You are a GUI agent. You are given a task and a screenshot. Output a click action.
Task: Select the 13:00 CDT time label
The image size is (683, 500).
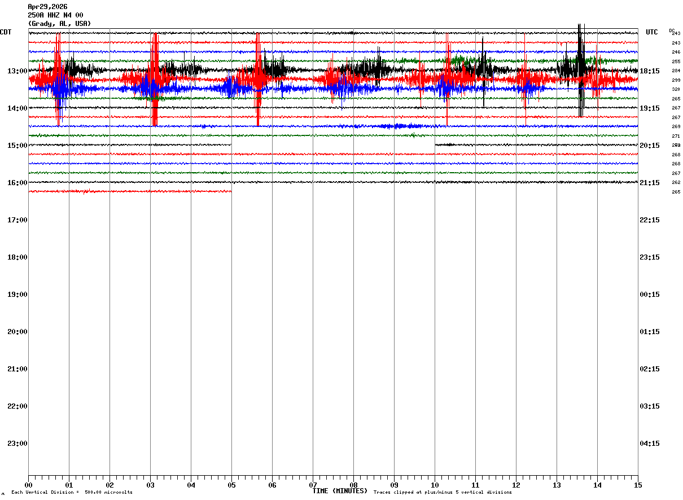pos(17,71)
